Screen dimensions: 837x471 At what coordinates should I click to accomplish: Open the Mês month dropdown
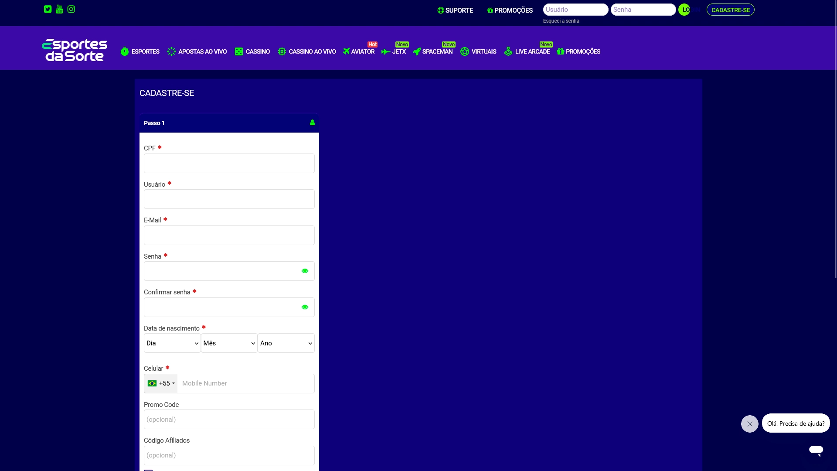[x=229, y=343]
